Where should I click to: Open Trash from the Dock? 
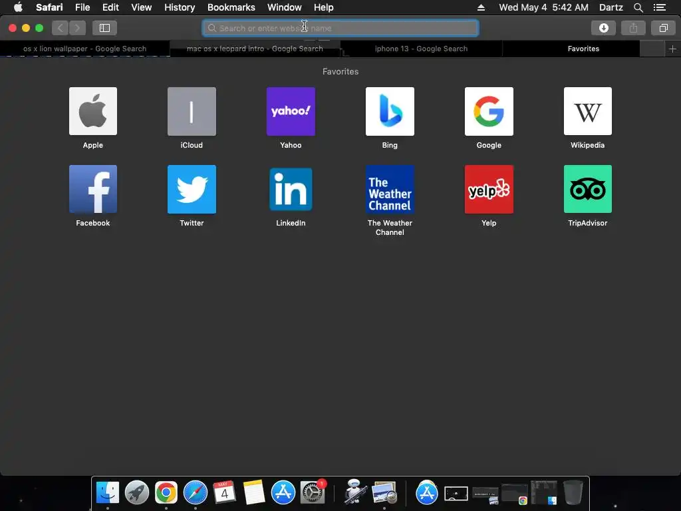pos(573,493)
